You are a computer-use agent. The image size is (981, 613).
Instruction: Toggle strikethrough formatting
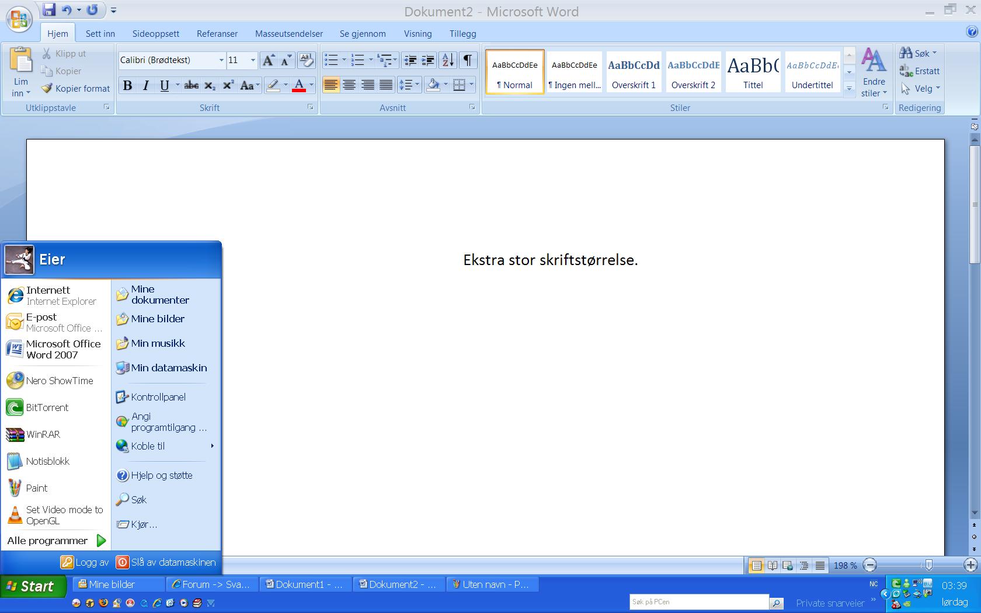click(191, 85)
